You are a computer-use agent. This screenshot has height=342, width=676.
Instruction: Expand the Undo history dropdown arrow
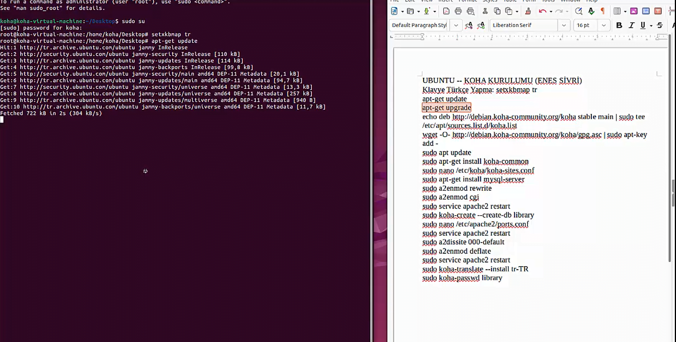click(x=551, y=12)
